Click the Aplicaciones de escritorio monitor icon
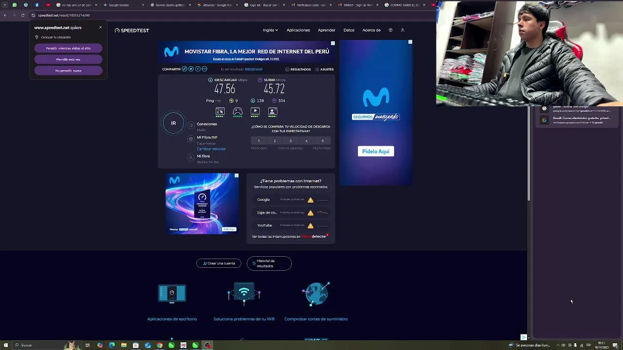 (x=172, y=294)
